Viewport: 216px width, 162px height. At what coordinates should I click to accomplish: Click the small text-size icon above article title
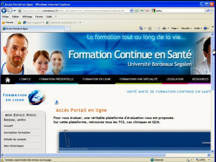pos(56,102)
